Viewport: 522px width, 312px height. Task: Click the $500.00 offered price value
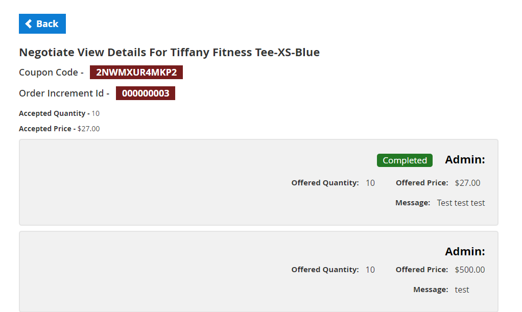coord(469,270)
